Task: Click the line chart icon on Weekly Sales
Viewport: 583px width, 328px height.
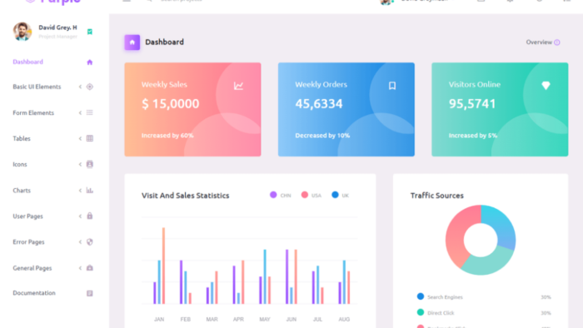Action: point(238,86)
